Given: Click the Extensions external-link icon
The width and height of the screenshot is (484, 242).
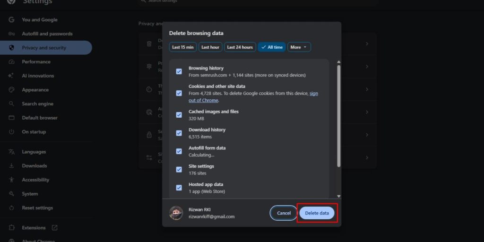Looking at the screenshot, I should (x=54, y=228).
